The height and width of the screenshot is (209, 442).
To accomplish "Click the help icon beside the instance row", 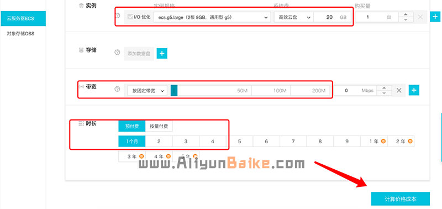I will [x=118, y=15].
